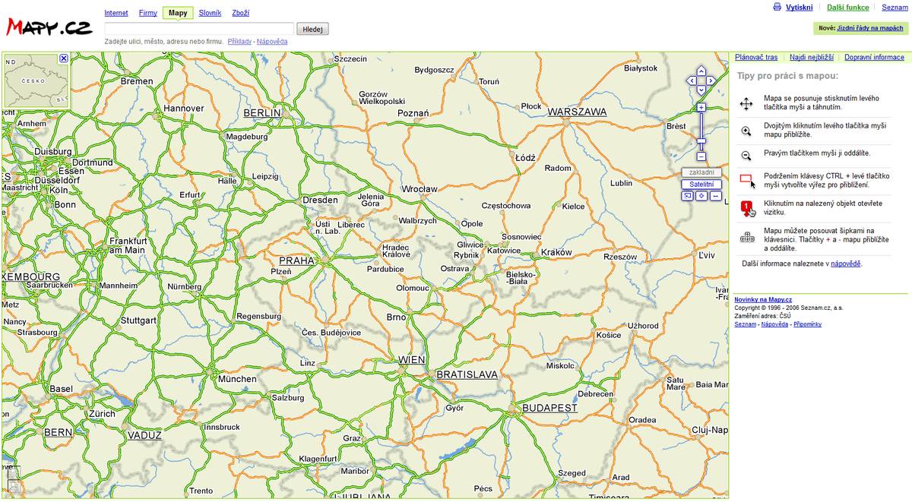
Task: Open the Další funkce menu
Action: click(848, 7)
